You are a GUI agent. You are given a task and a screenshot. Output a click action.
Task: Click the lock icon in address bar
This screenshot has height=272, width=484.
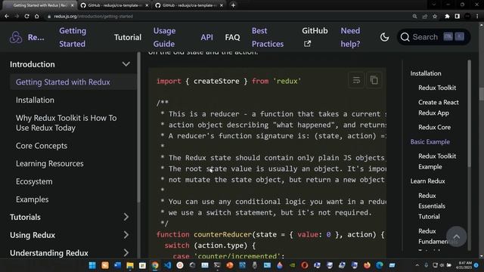click(49, 17)
